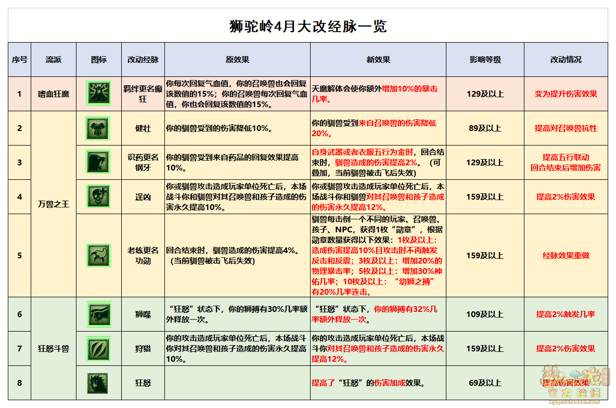Click the original effect 你每次回复气血值 in row 1
Screen dimensions: 616x408
[x=237, y=94]
